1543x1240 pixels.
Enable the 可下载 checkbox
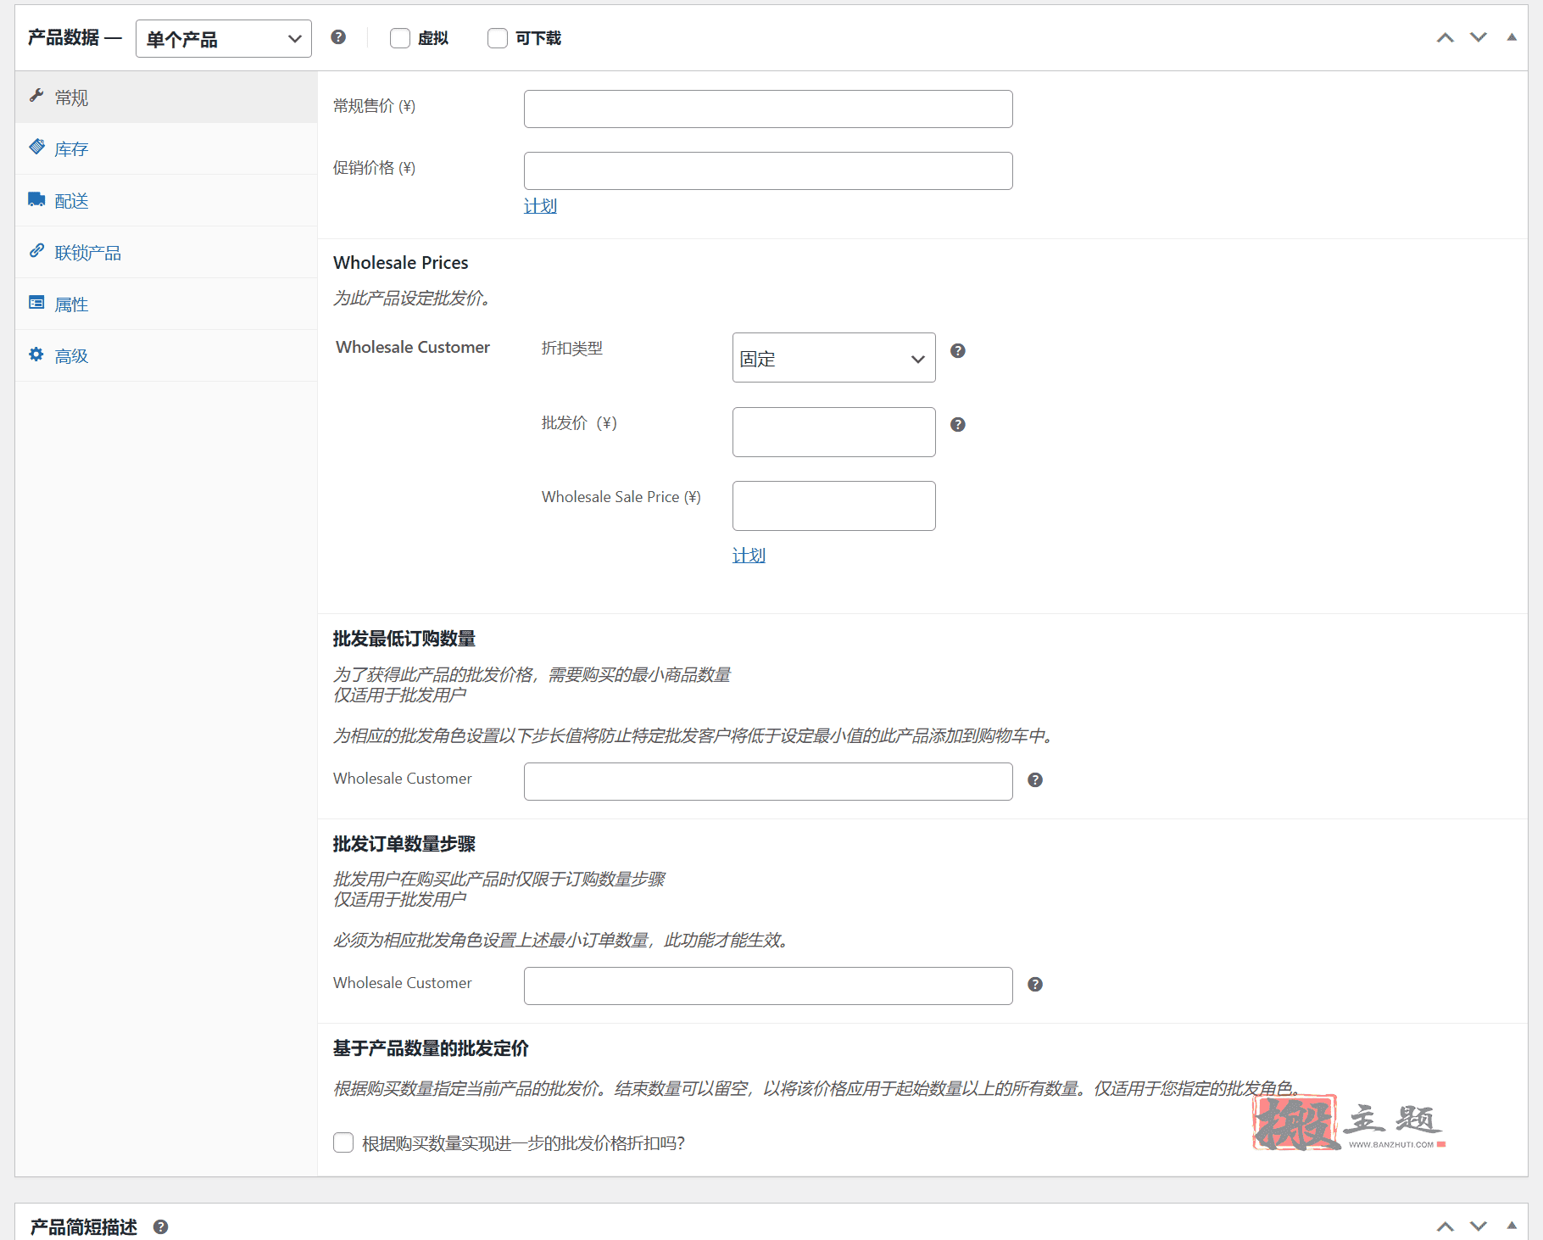click(498, 38)
